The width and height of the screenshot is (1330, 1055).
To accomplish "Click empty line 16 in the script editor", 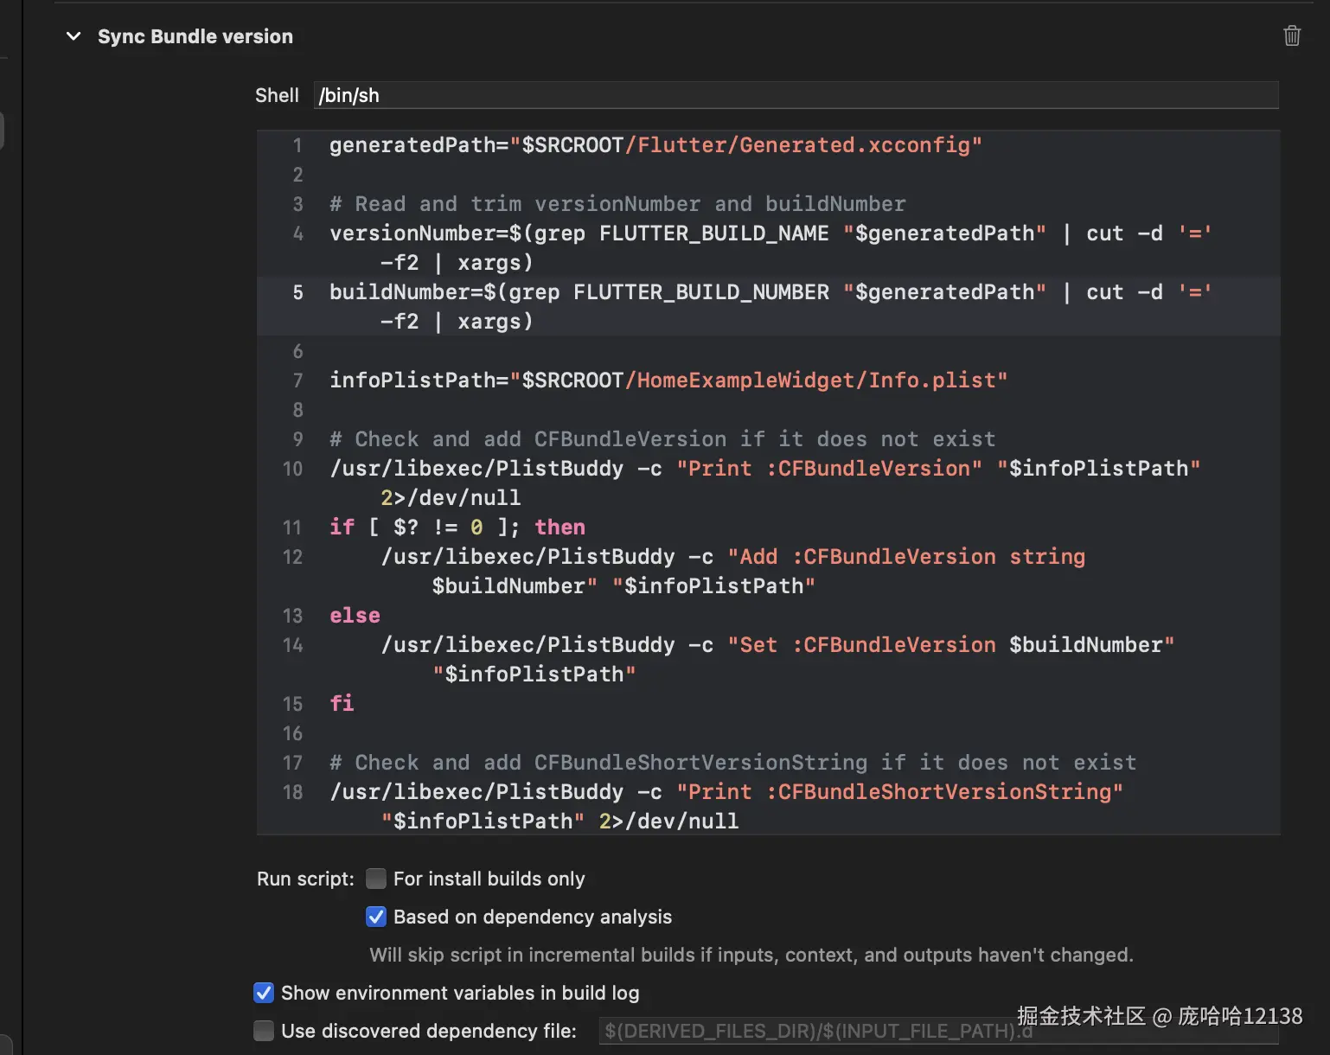I will (768, 732).
